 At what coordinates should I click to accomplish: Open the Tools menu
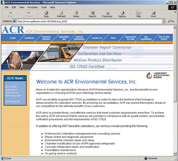point(44,7)
